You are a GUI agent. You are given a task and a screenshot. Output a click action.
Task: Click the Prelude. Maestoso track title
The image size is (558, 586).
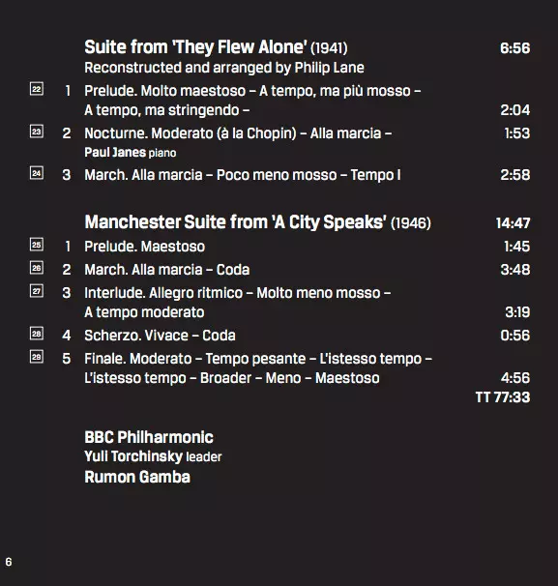click(x=145, y=247)
